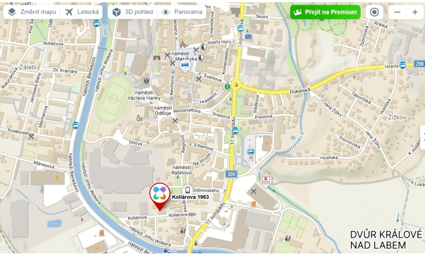Click the mobile phone shop icon near Dobrovského

coord(188,190)
